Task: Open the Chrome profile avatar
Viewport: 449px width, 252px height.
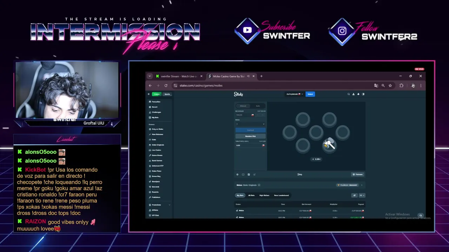Action: 413,85
